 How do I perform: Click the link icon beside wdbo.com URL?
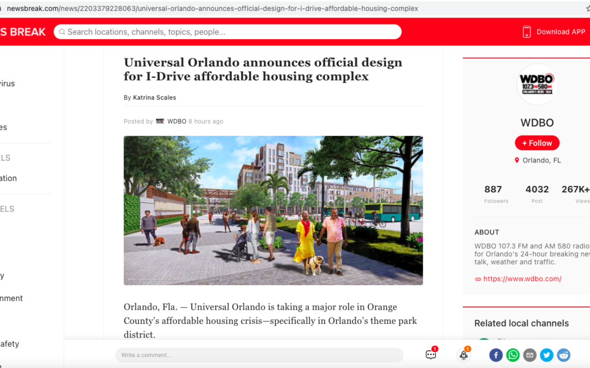click(x=478, y=279)
